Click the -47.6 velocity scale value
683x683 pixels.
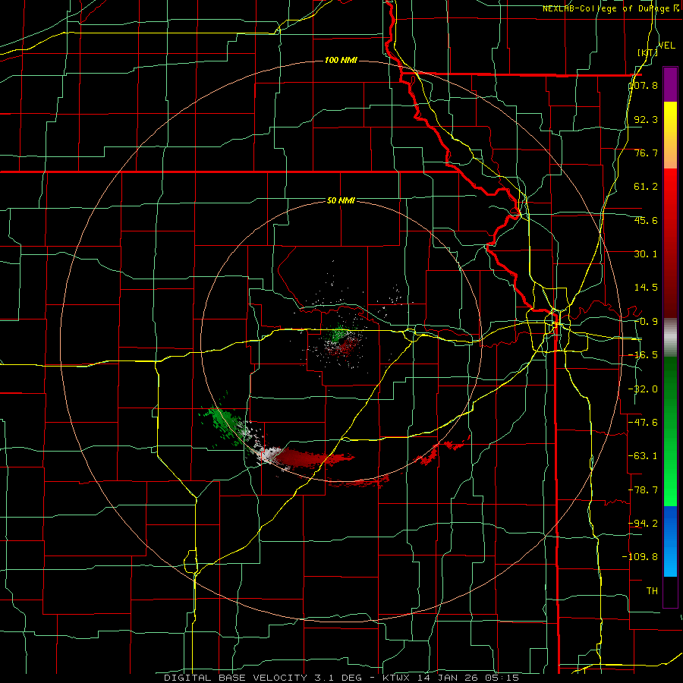click(644, 423)
